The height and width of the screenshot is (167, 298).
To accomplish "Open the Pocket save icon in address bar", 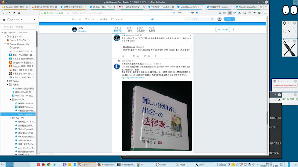I will tap(192, 13).
